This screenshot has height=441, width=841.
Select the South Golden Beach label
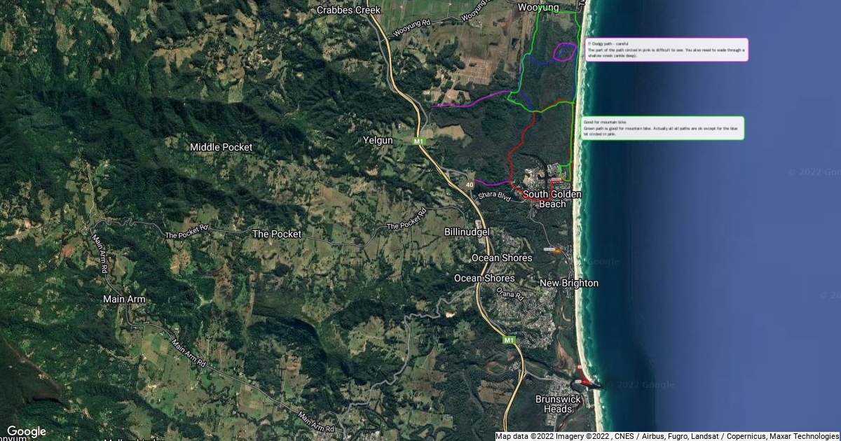click(x=552, y=199)
